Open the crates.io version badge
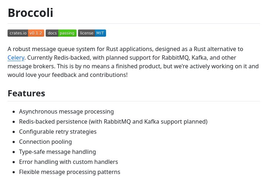The height and width of the screenshot is (179, 266). click(x=26, y=33)
